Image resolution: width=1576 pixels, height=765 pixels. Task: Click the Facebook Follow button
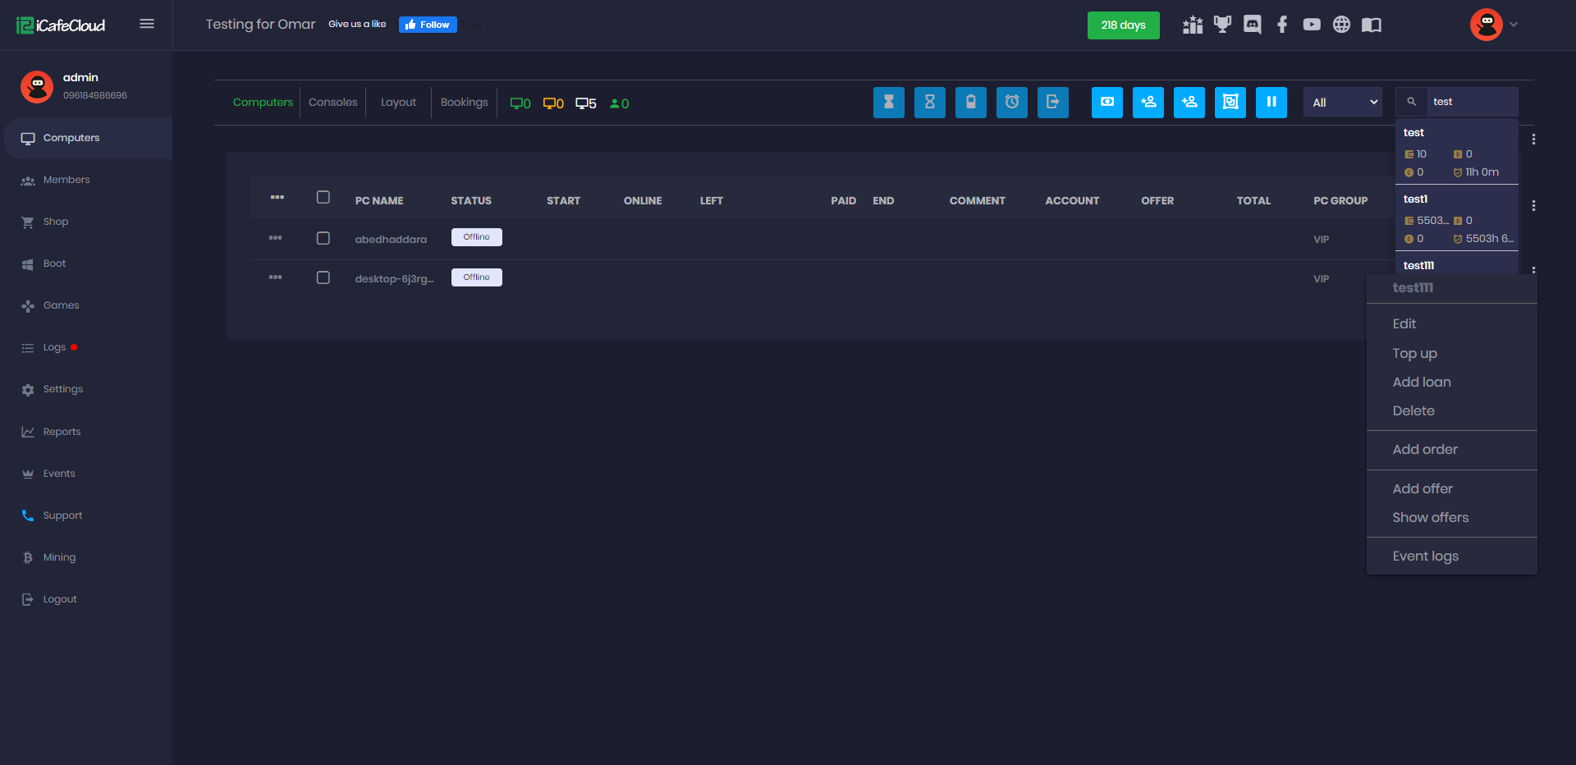[428, 25]
